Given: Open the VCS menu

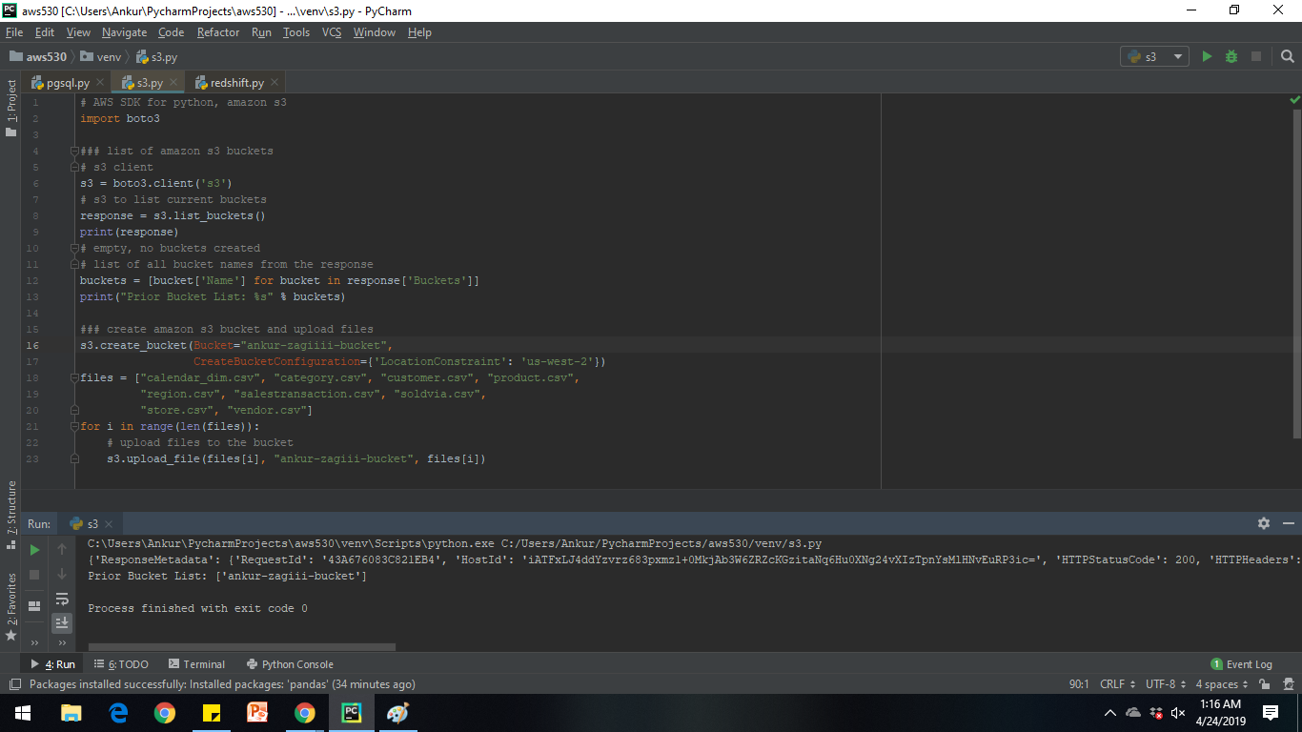Looking at the screenshot, I should (x=332, y=32).
